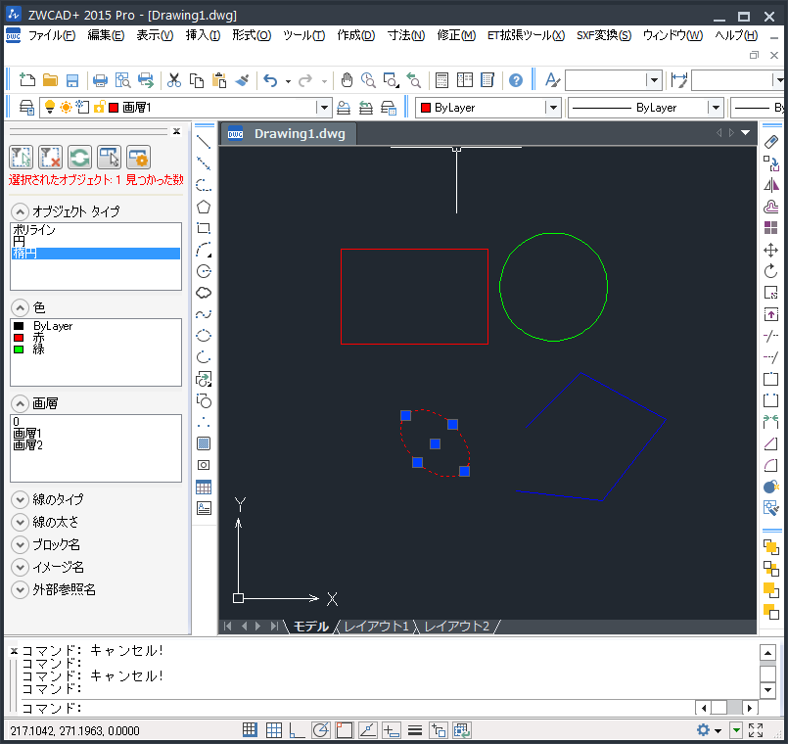This screenshot has height=744, width=788.
Task: Select the Arc drawing tool
Action: click(204, 250)
